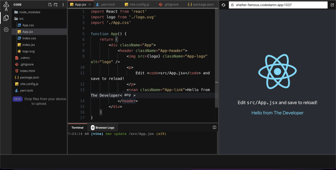
Task: Click the 'function App() {' code line
Action: tap(108, 34)
